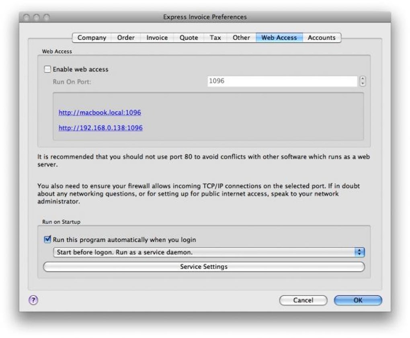410x338 pixels.
Task: Open the 192.168.0.138:1096 link
Action: pos(100,128)
